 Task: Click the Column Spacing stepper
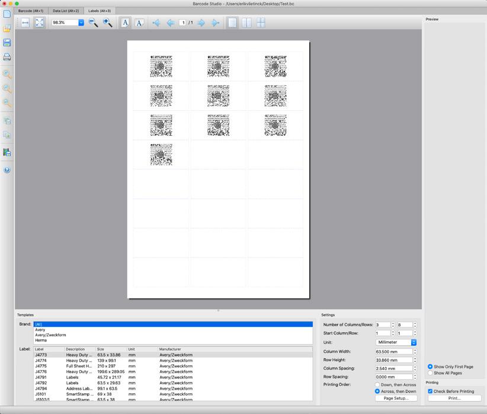pos(415,368)
